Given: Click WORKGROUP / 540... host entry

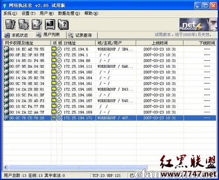Looking at the screenshot, I should (115, 101).
